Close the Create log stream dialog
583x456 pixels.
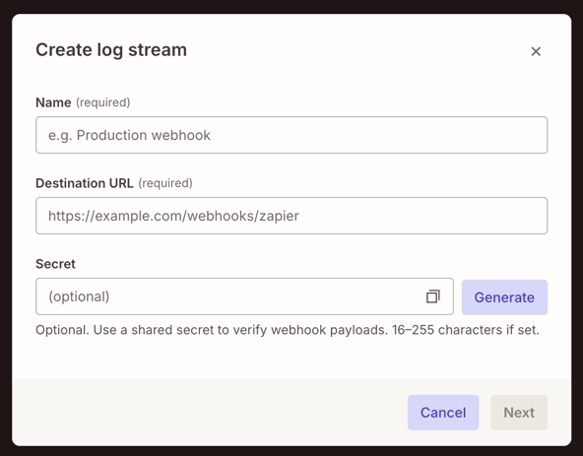click(536, 51)
